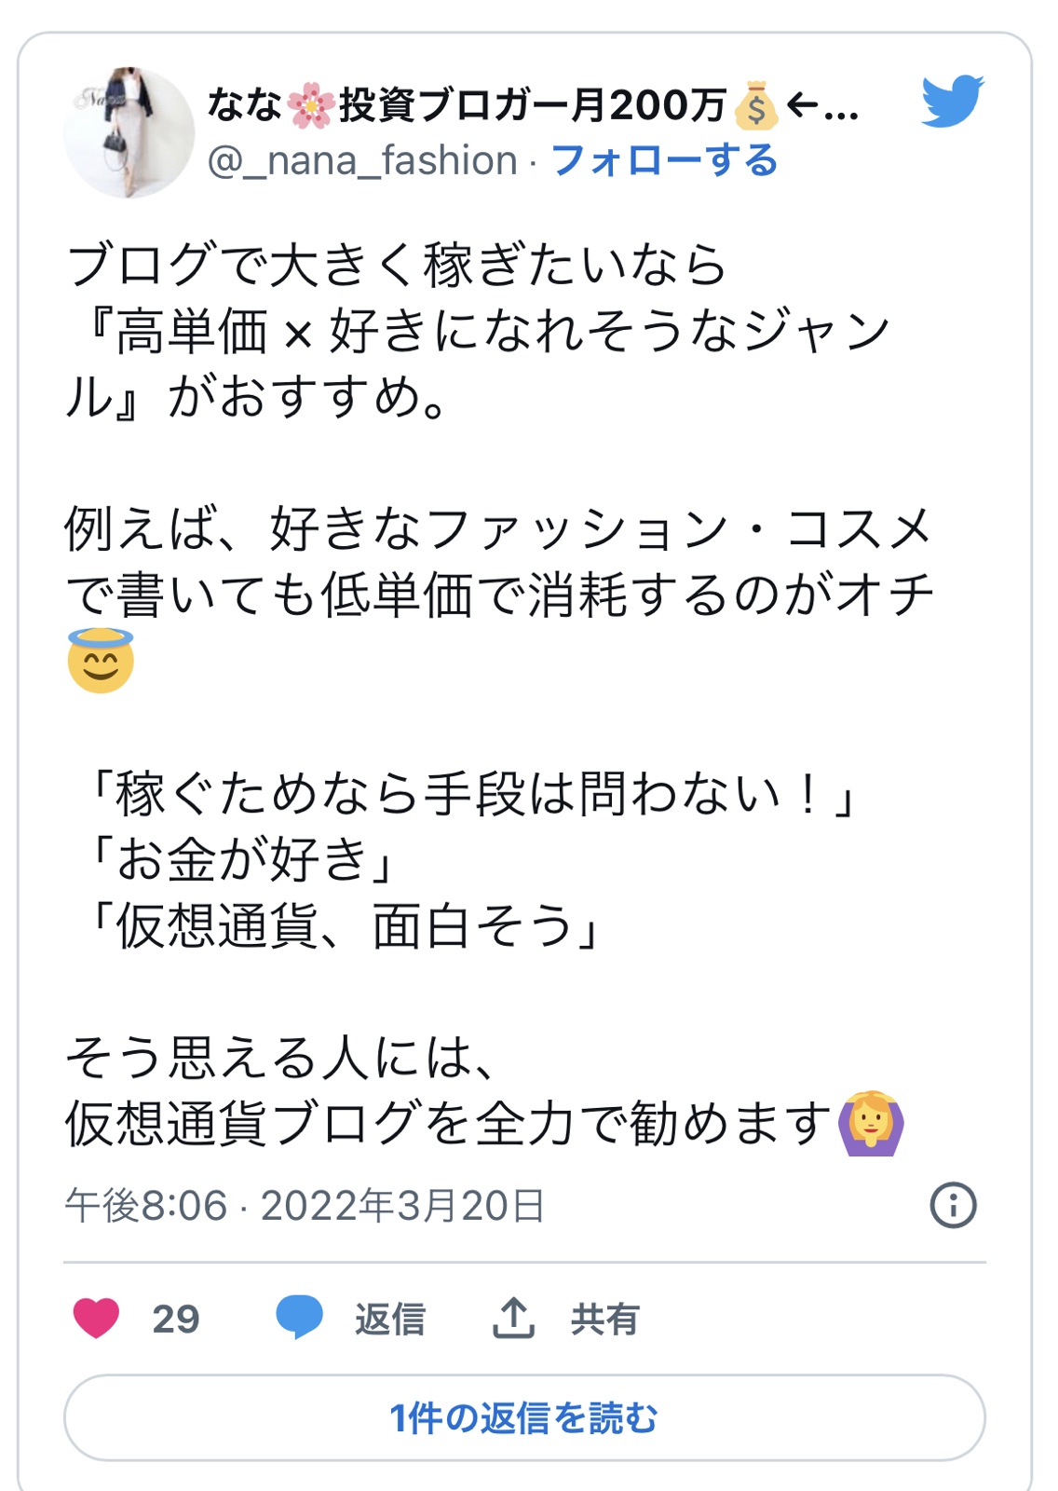Click the woman OK-gesture emoji
This screenshot has height=1491, width=1058.
click(871, 1123)
